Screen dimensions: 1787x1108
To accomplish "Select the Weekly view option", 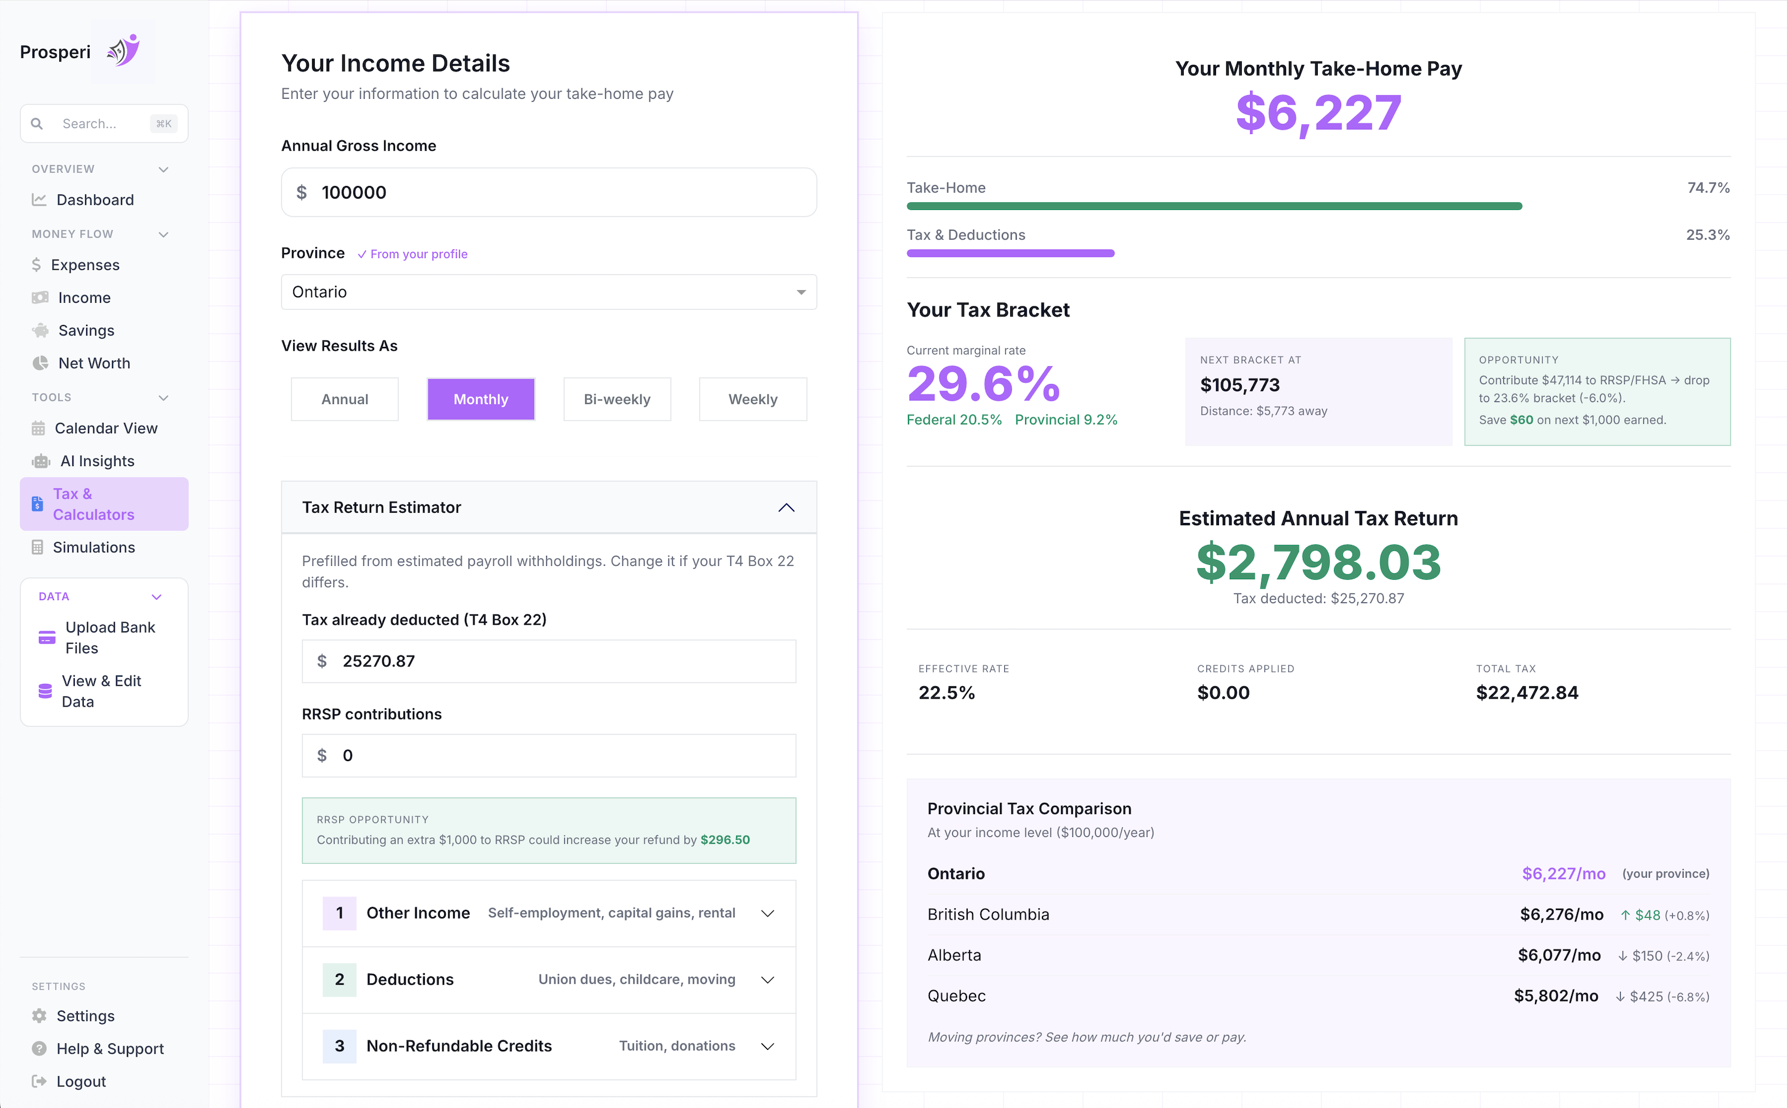I will pyautogui.click(x=753, y=400).
